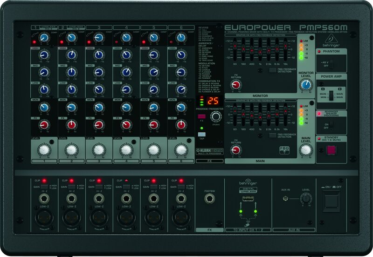373x257 pixels.
Task: Push the red FX button below the display
Action: pos(201,116)
